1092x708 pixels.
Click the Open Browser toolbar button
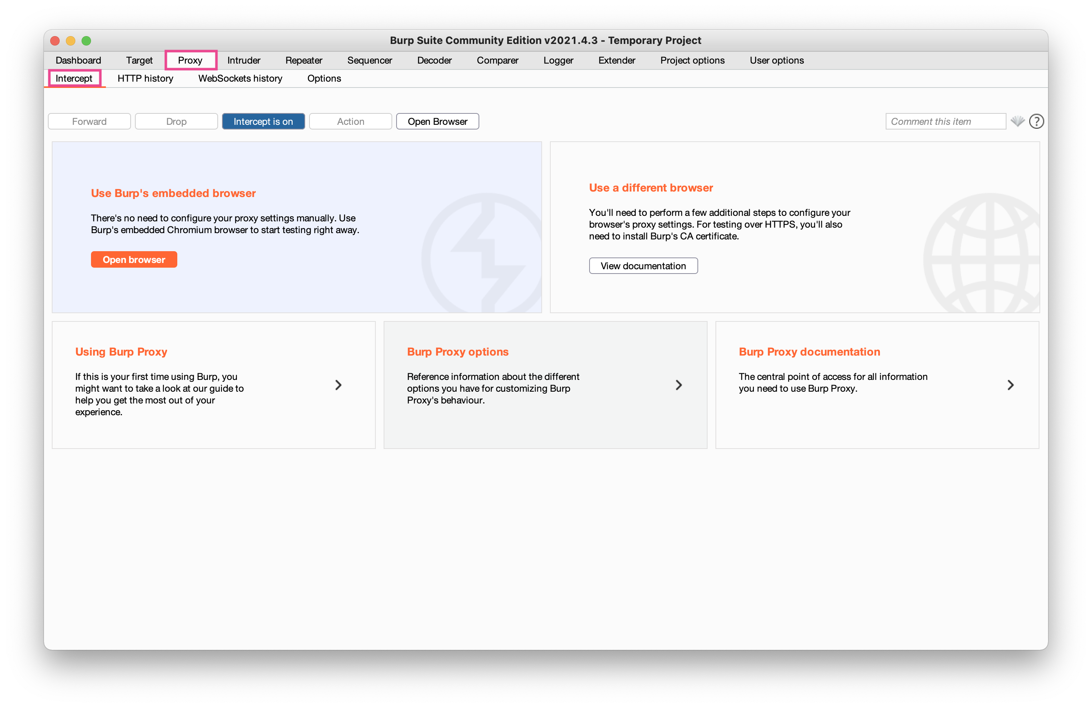tap(437, 121)
